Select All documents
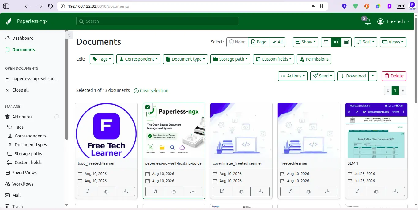The width and height of the screenshot is (418, 210). click(277, 42)
